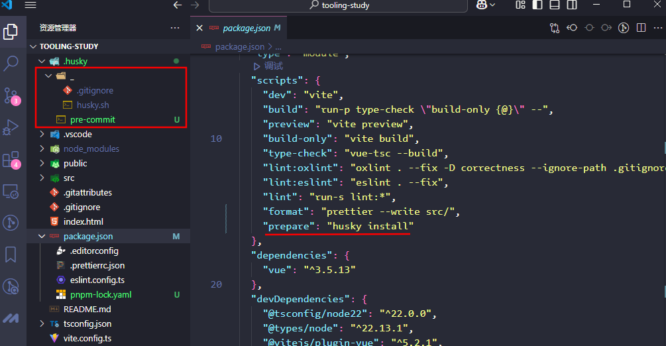Expand the src folder

[x=42, y=178]
